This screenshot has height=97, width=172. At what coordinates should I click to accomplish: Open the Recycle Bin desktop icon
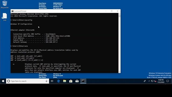pos(5,4)
